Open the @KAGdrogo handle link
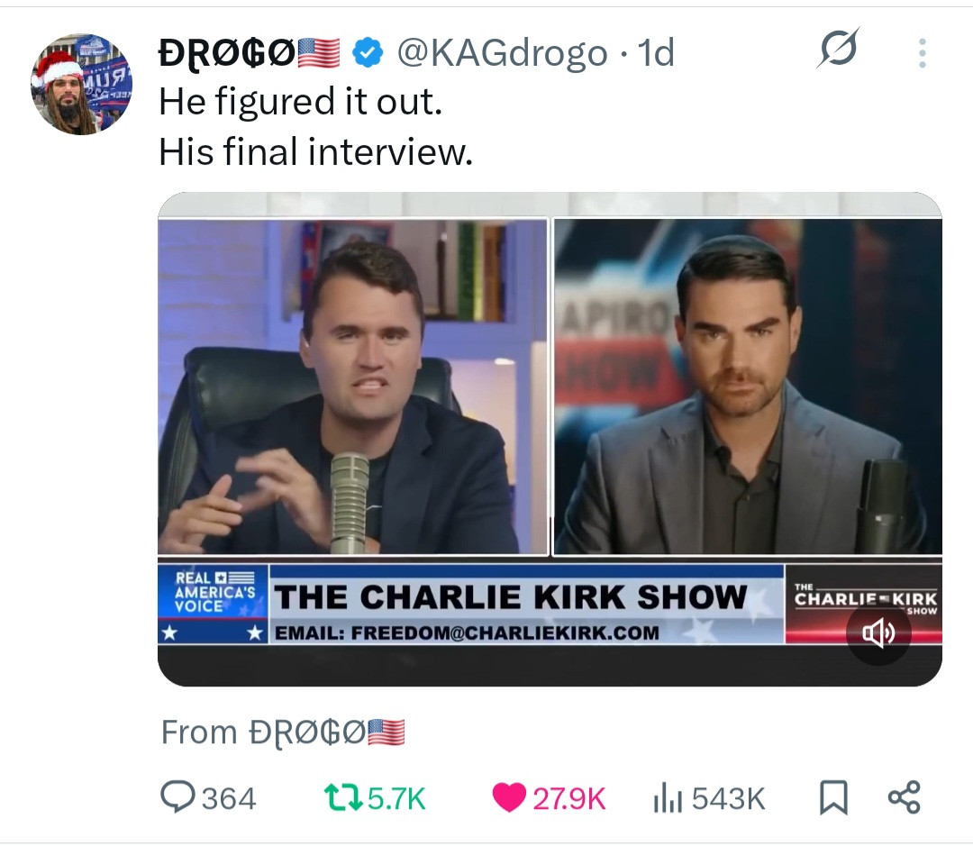The height and width of the screenshot is (846, 973). coord(502,53)
